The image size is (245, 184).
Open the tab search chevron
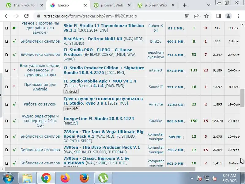coord(209,5)
